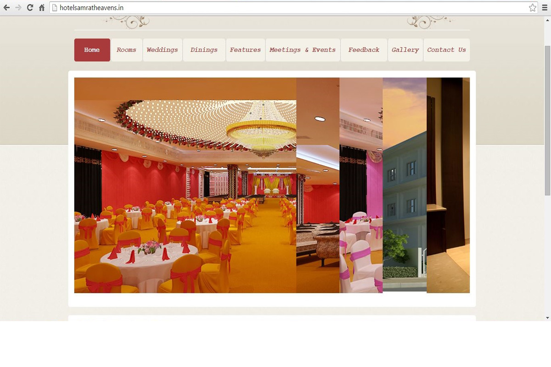The height and width of the screenshot is (367, 551).
Task: Open the Contact Us page
Action: [x=446, y=50]
